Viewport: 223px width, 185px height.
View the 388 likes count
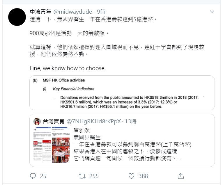tap(143, 176)
